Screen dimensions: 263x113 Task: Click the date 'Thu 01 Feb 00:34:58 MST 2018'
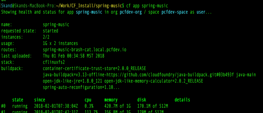[x=74, y=56]
